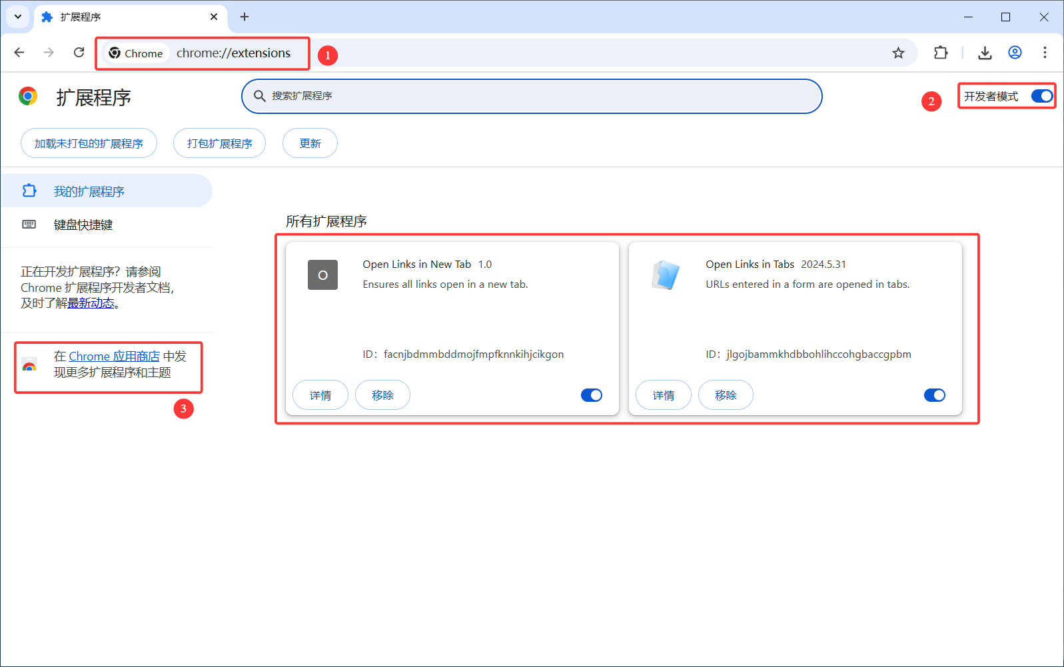Screen dimensions: 1064x667
Task: Open the Chrome 应用商店 link
Action: 114,356
